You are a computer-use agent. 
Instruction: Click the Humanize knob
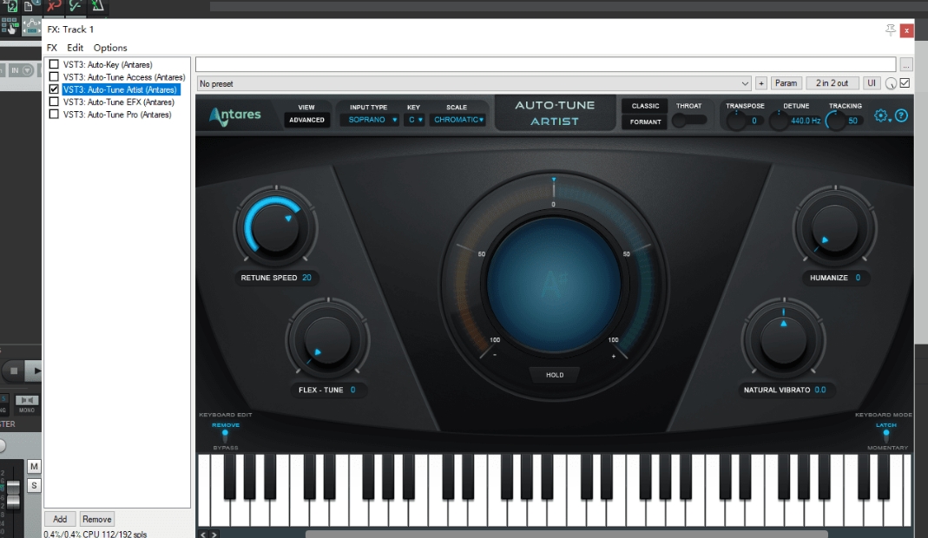click(x=834, y=228)
